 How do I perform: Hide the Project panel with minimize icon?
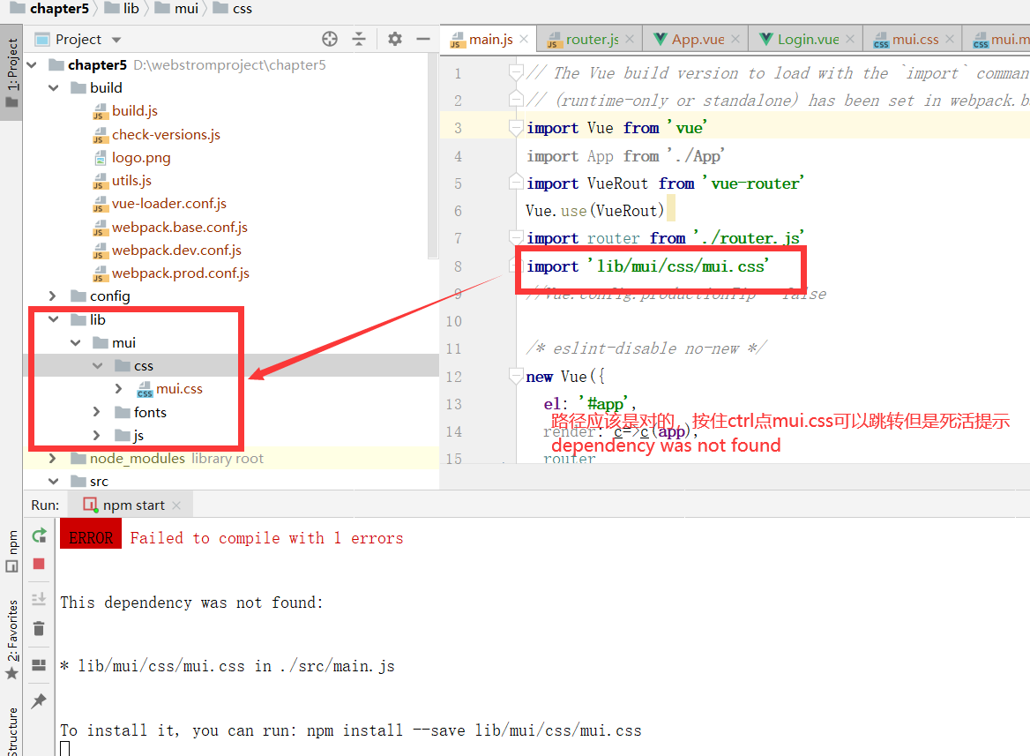(423, 39)
